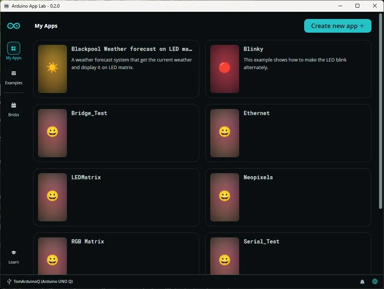Open the Examples sidebar section
Image resolution: width=384 pixels, height=289 pixels.
pyautogui.click(x=13, y=78)
